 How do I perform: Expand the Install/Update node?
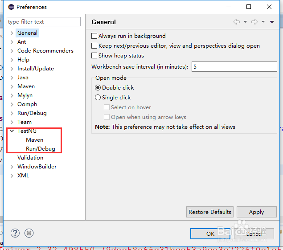[12, 69]
